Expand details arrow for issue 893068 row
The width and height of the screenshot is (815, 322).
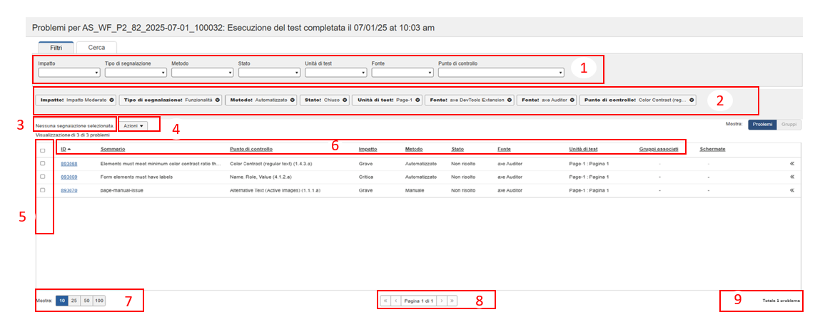[x=791, y=164]
